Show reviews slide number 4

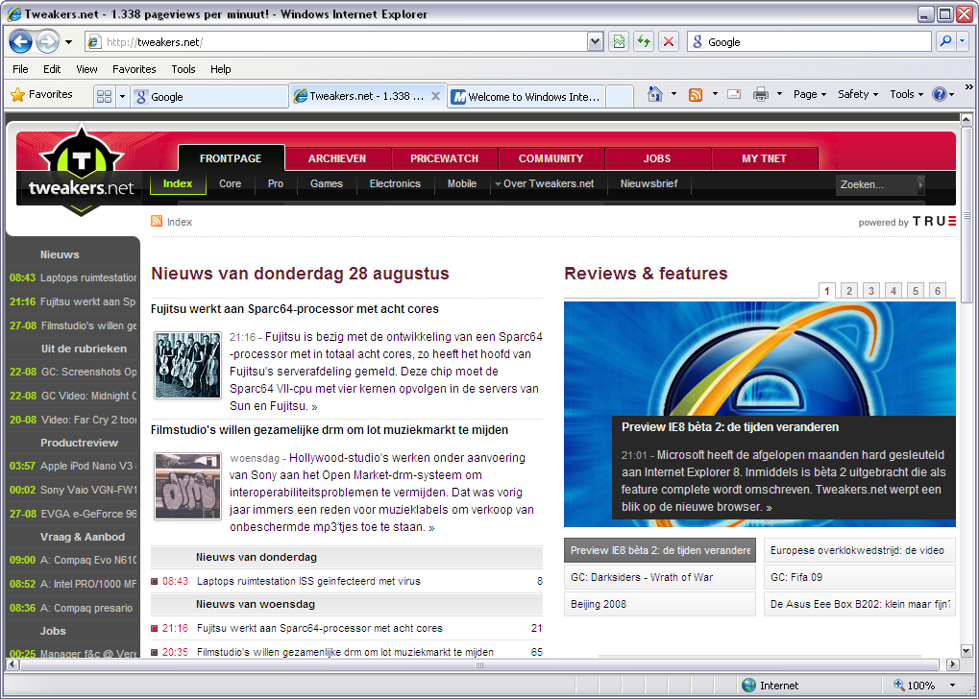click(893, 290)
